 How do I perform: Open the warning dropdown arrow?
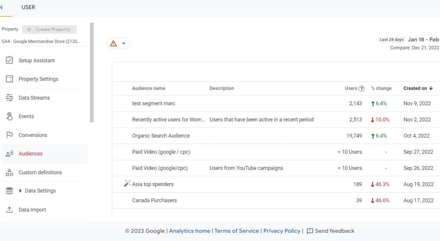123,43
